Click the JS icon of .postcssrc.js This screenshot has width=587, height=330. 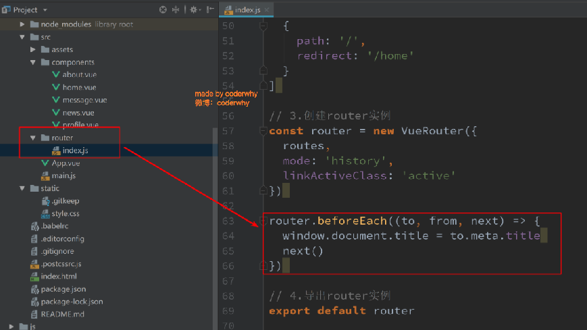(x=34, y=264)
